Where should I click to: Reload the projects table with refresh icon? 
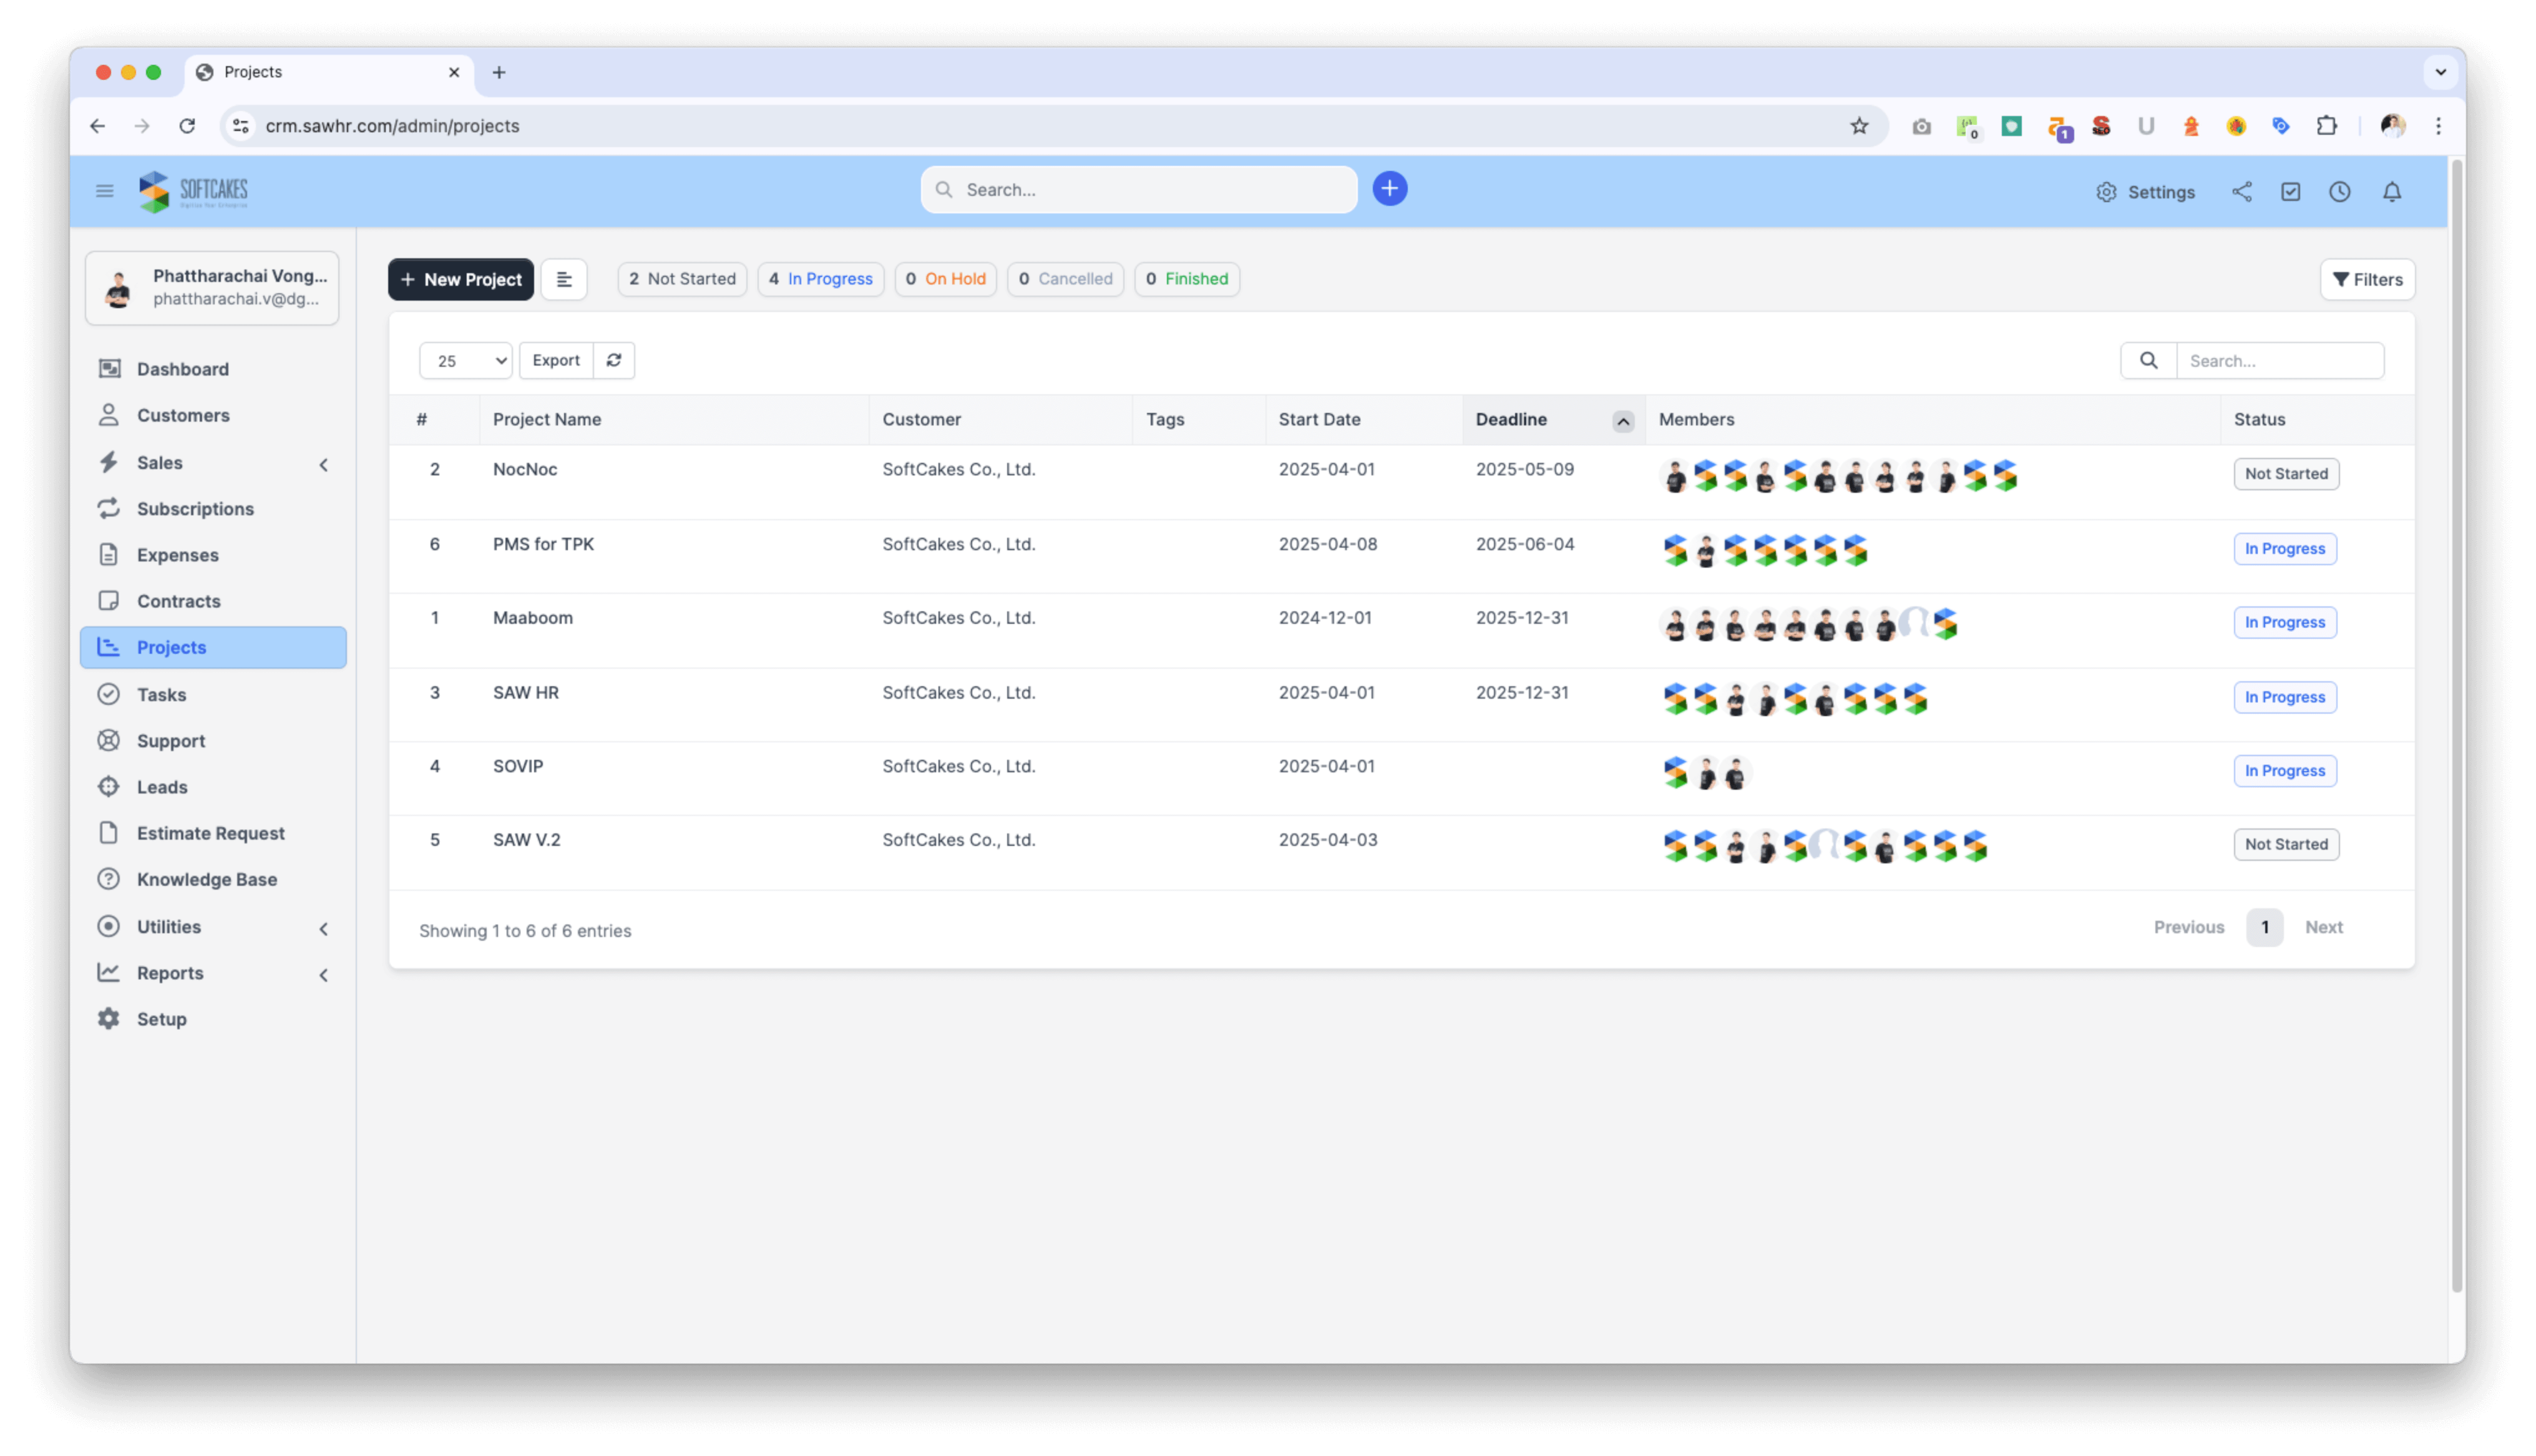614,360
